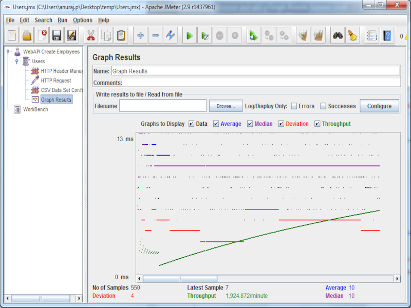Uncheck the Throughput graph checkbox

click(317, 124)
